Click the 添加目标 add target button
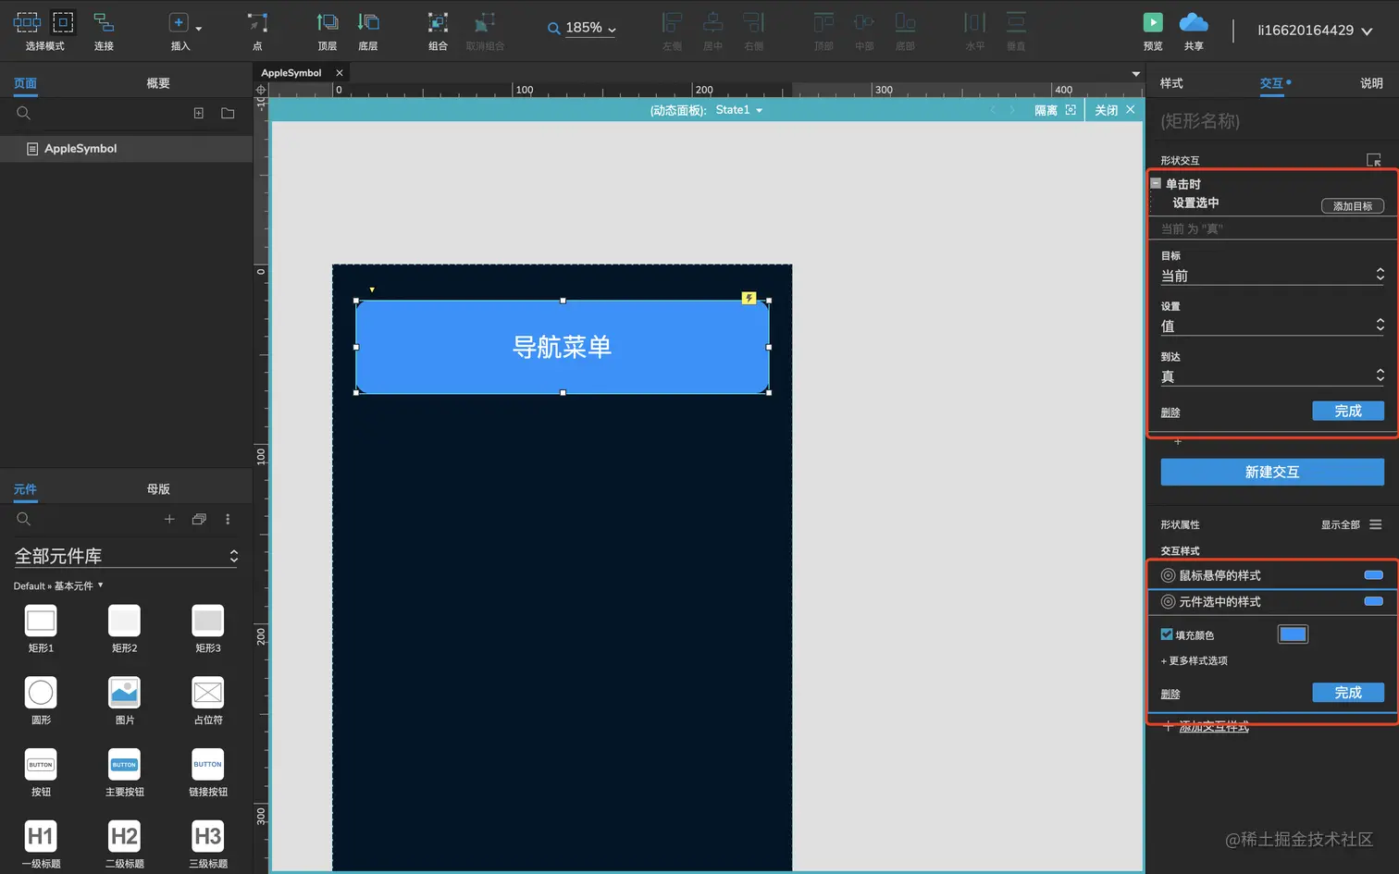 tap(1352, 206)
